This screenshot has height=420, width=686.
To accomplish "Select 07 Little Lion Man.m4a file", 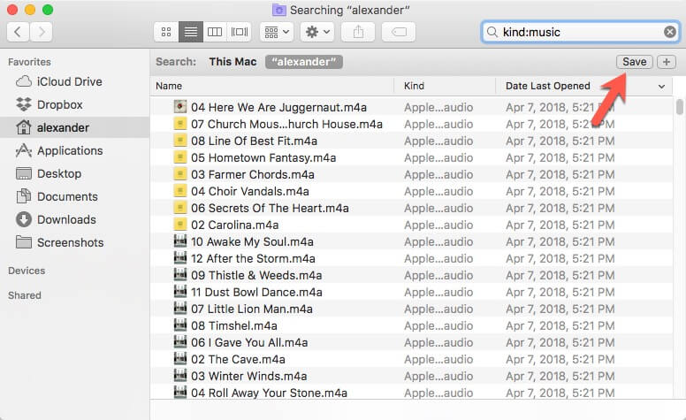I will click(252, 309).
